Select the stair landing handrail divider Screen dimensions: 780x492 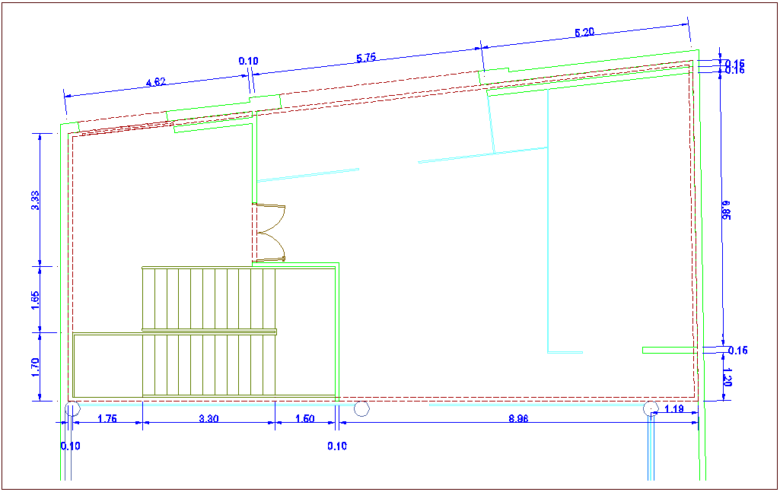click(x=209, y=331)
